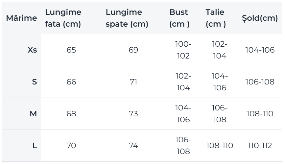
Task: Click the M size row label
Action: point(33,114)
